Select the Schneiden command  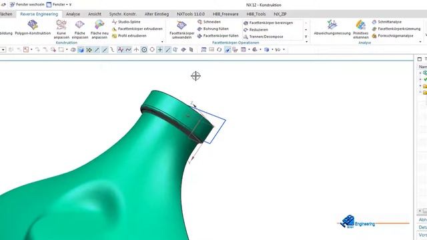pos(209,22)
